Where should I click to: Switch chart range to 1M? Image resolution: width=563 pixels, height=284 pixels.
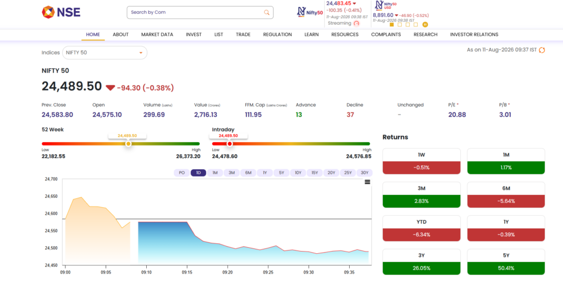[215, 173]
